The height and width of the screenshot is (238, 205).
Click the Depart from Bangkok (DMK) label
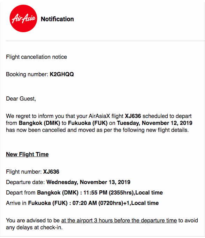click(42, 192)
